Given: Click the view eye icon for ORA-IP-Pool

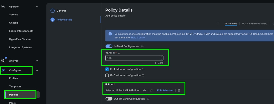Looking at the screenshot, I should click(x=145, y=90).
